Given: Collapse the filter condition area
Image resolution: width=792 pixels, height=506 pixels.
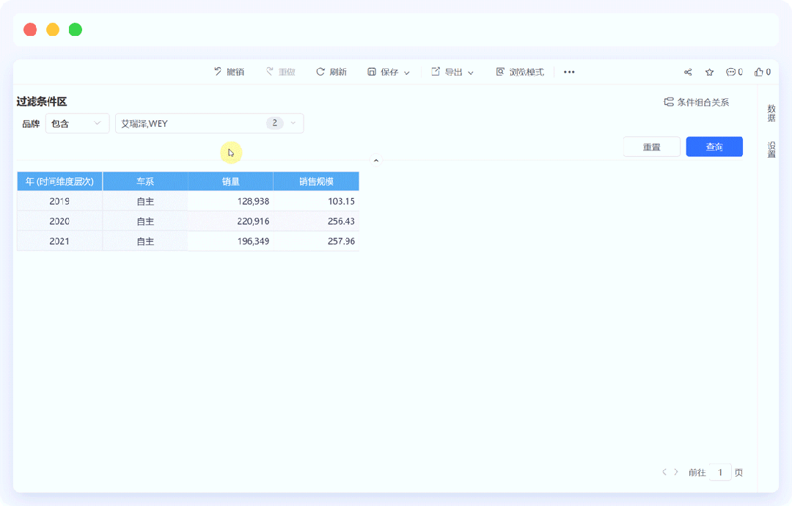Looking at the screenshot, I should [376, 160].
